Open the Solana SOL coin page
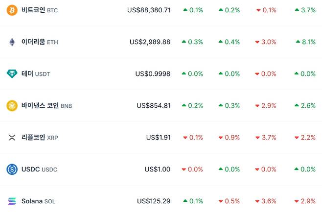The width and height of the screenshot is (322, 217). click(32, 201)
